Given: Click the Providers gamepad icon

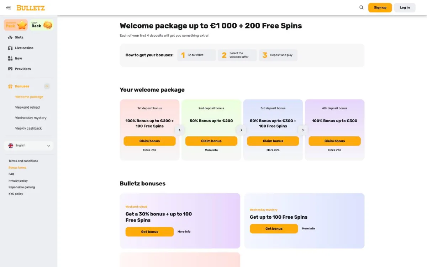Looking at the screenshot, I should coord(10,69).
